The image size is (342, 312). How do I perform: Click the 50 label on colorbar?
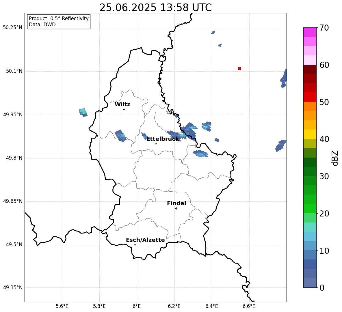(x=324, y=102)
